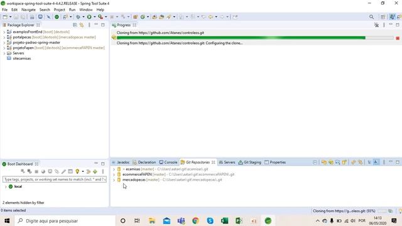Toggle Link with Selection in Git Repositories
This screenshot has width=402, height=226.
tap(354, 162)
